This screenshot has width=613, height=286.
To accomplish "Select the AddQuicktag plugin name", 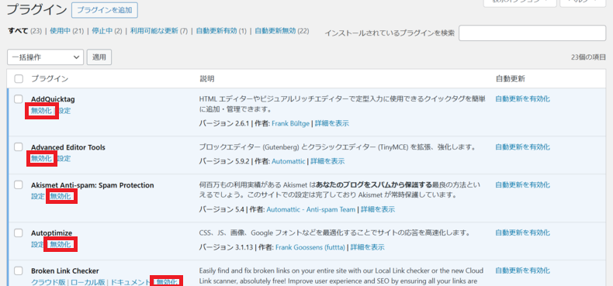I will (x=53, y=99).
